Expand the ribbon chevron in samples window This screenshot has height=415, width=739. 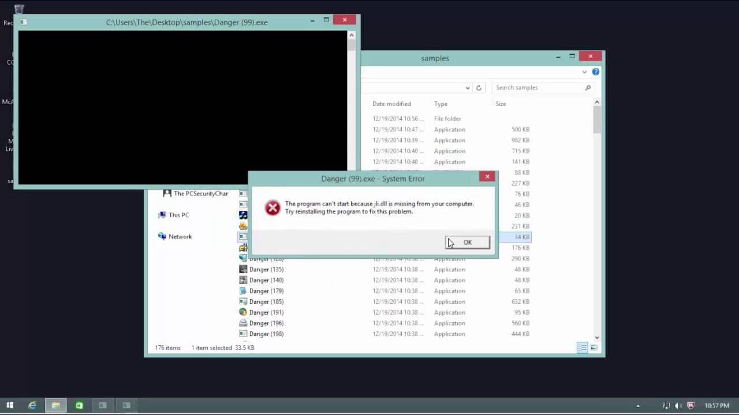pos(584,72)
